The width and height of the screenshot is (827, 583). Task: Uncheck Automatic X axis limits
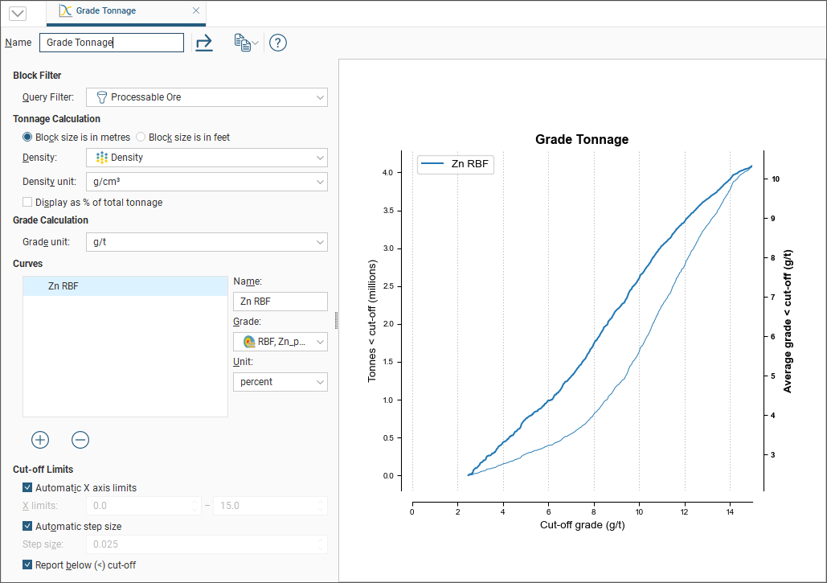pos(28,487)
